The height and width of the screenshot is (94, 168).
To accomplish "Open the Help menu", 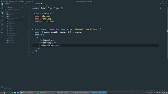I will click(32, 1).
